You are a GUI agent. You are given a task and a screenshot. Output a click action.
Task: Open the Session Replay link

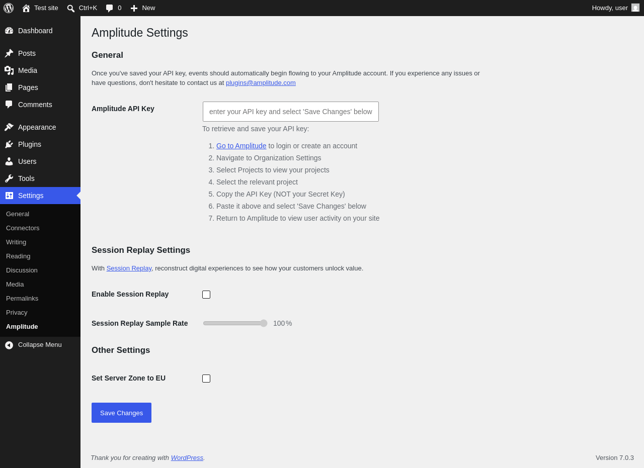pos(129,268)
